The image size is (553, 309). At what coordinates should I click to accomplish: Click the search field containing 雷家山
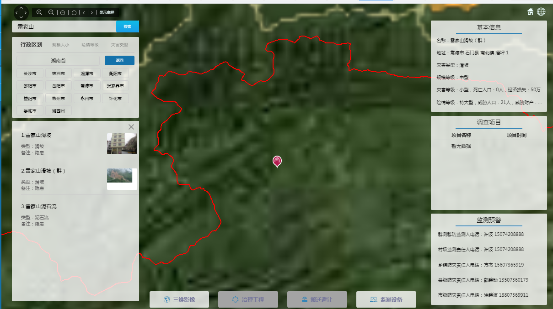64,27
